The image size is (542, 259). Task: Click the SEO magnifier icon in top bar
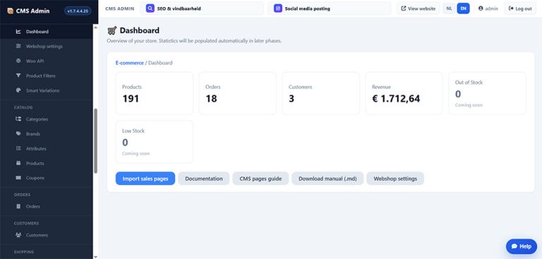click(x=150, y=8)
